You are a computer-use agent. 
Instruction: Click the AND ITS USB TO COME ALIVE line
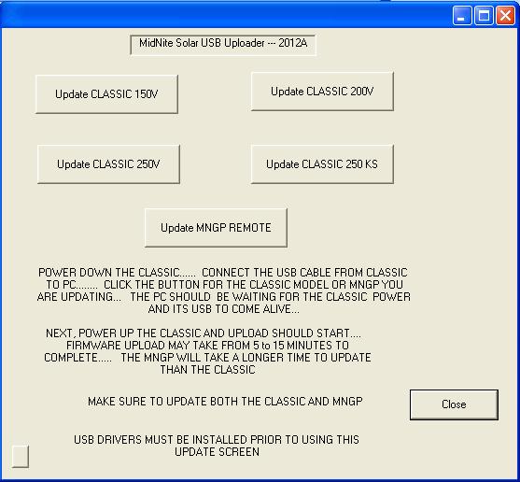click(224, 309)
